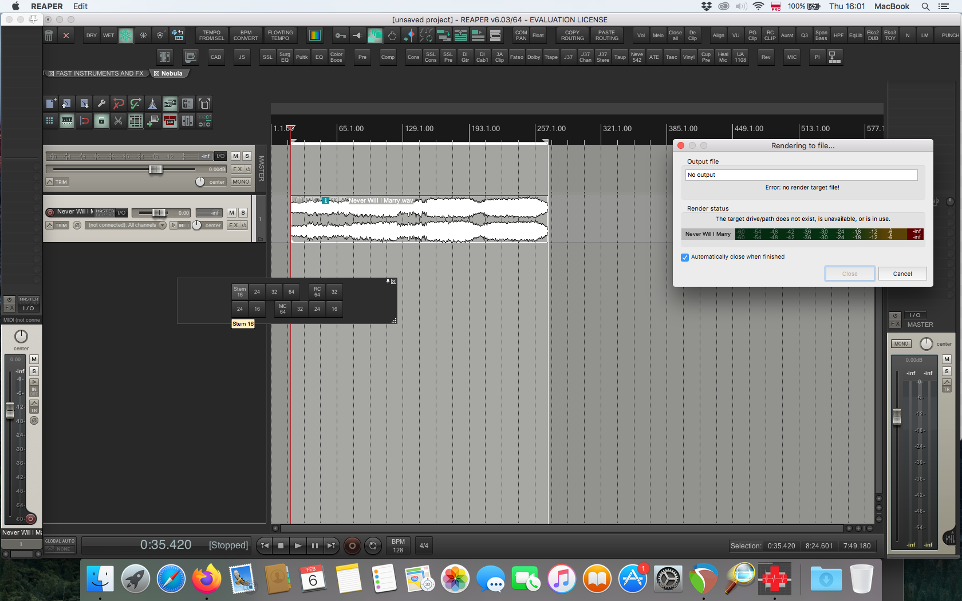Open Spotlight search in the menu bar
Viewport: 962px width, 601px height.
(x=925, y=6)
